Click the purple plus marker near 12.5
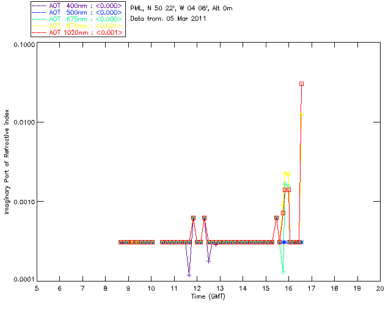The image size is (391, 312). coord(209,261)
